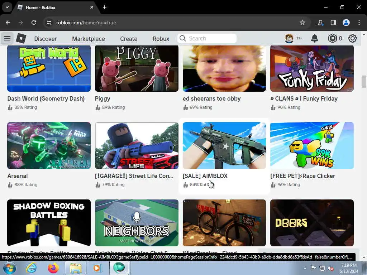Click the Roblox logo icon
The width and height of the screenshot is (367, 275).
click(21, 38)
